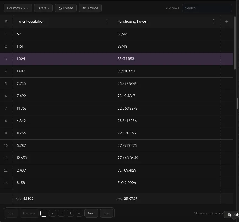Select population cell 12,650
Viewport: 239px width, 222px height.
(x=22, y=158)
